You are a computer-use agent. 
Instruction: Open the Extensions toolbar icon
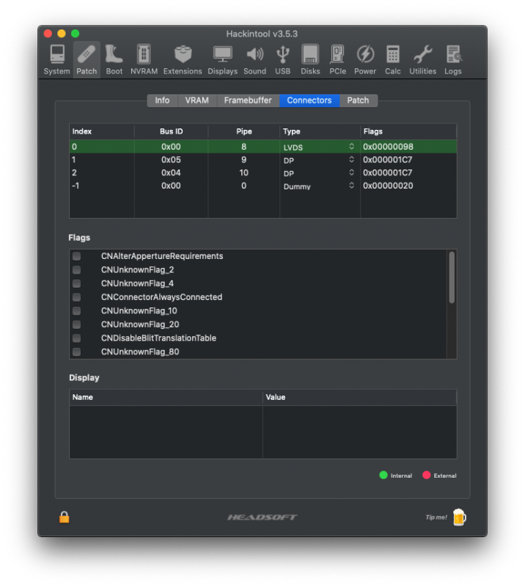coord(183,59)
